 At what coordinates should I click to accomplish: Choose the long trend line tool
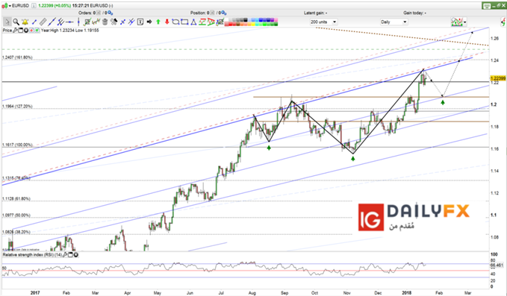(52, 22)
